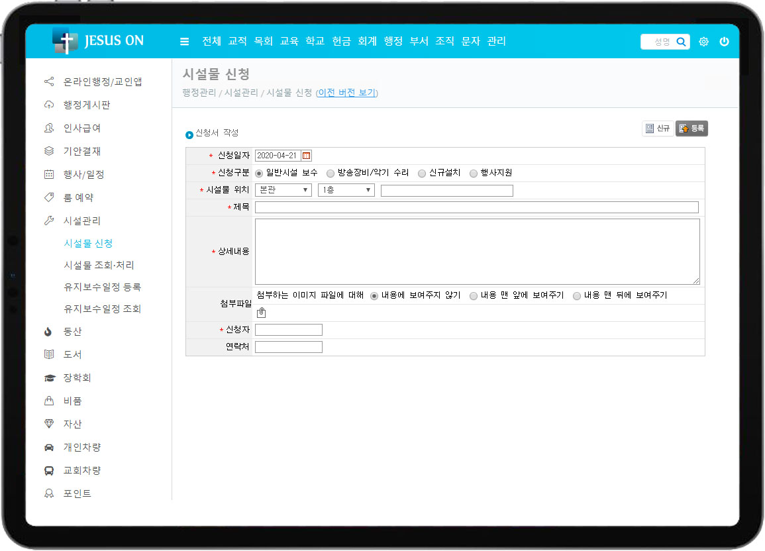This screenshot has height=551, width=765.
Task: Click the JESUS ON logo
Action: [98, 41]
